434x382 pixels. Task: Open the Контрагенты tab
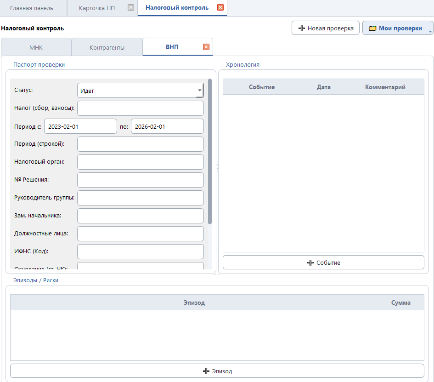[107, 47]
